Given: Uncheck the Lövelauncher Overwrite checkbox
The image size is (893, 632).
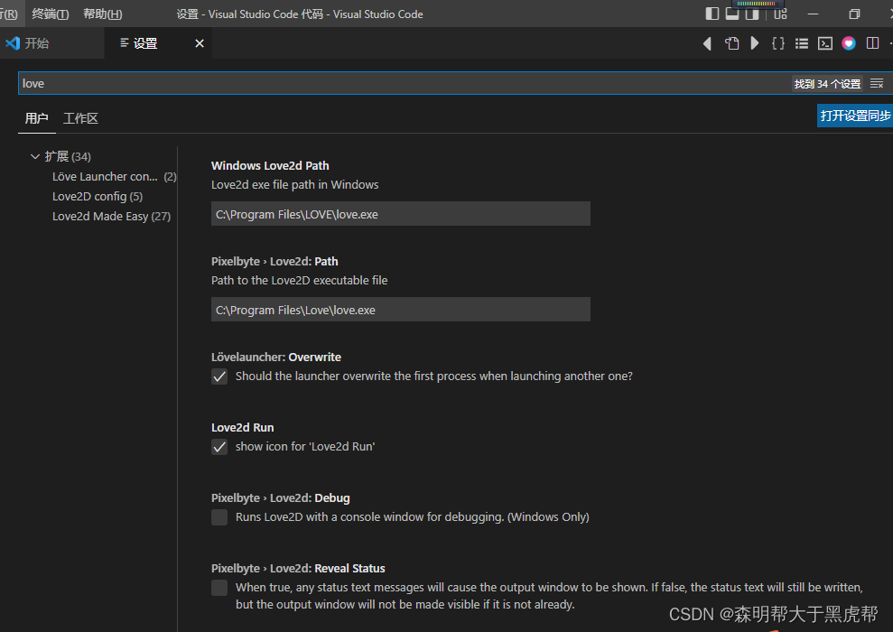Looking at the screenshot, I should click(219, 376).
